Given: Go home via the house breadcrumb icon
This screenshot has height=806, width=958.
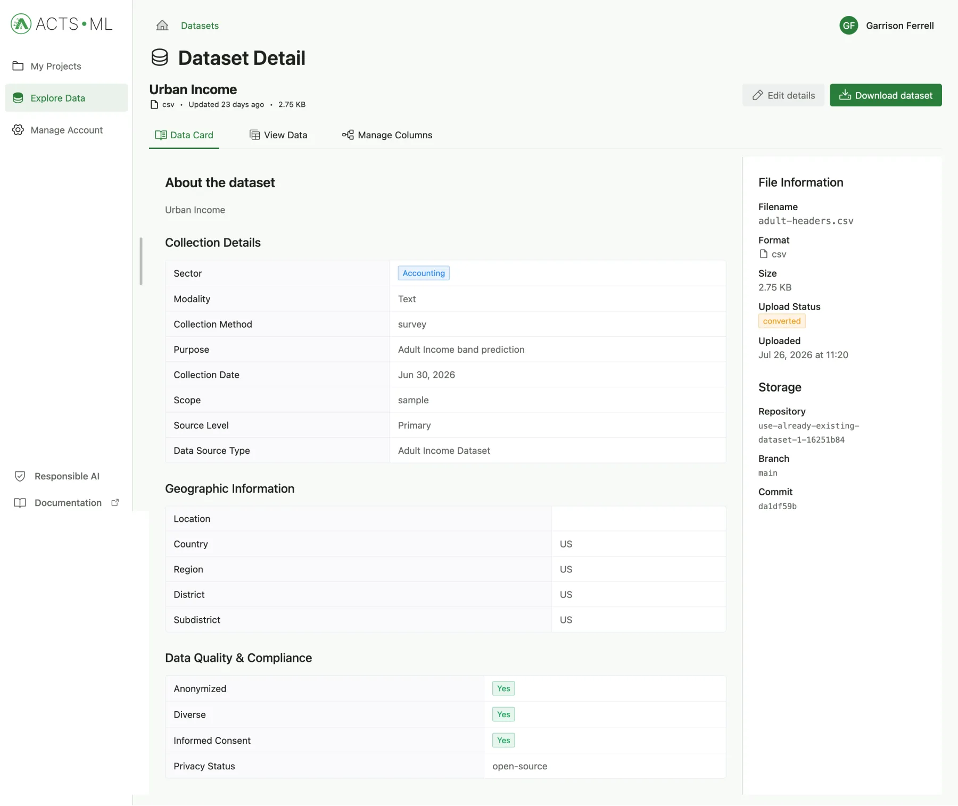Looking at the screenshot, I should [162, 26].
